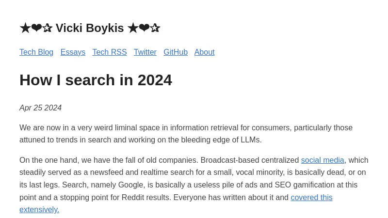Click the post date Apr 25 2024
Screen dimensions: 388x218
click(40, 108)
